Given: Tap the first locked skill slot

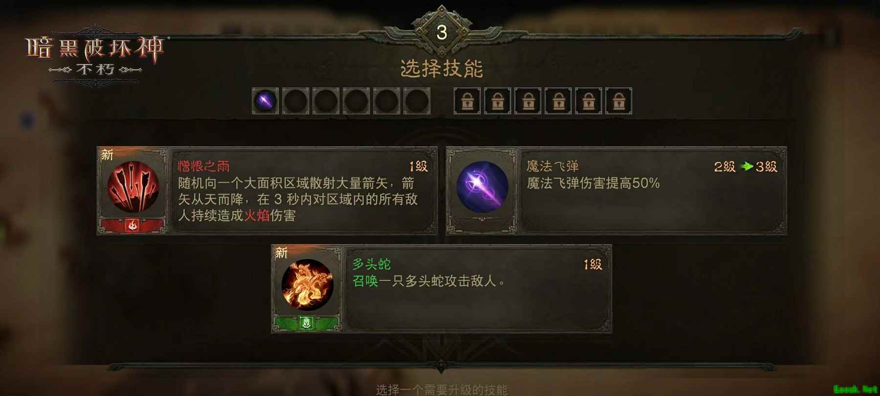Looking at the screenshot, I should click(x=467, y=101).
